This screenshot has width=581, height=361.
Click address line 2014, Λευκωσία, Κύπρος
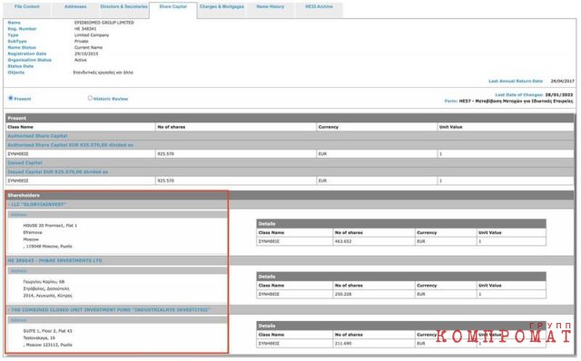tap(48, 296)
